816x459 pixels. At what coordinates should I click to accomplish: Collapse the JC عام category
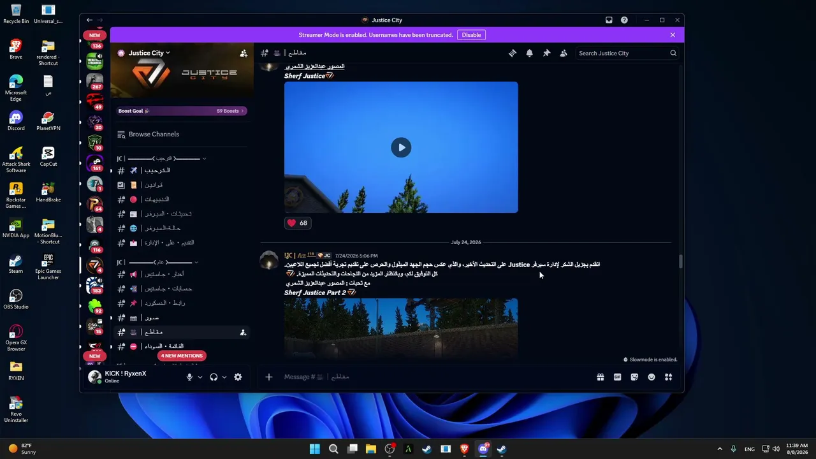[157, 262]
